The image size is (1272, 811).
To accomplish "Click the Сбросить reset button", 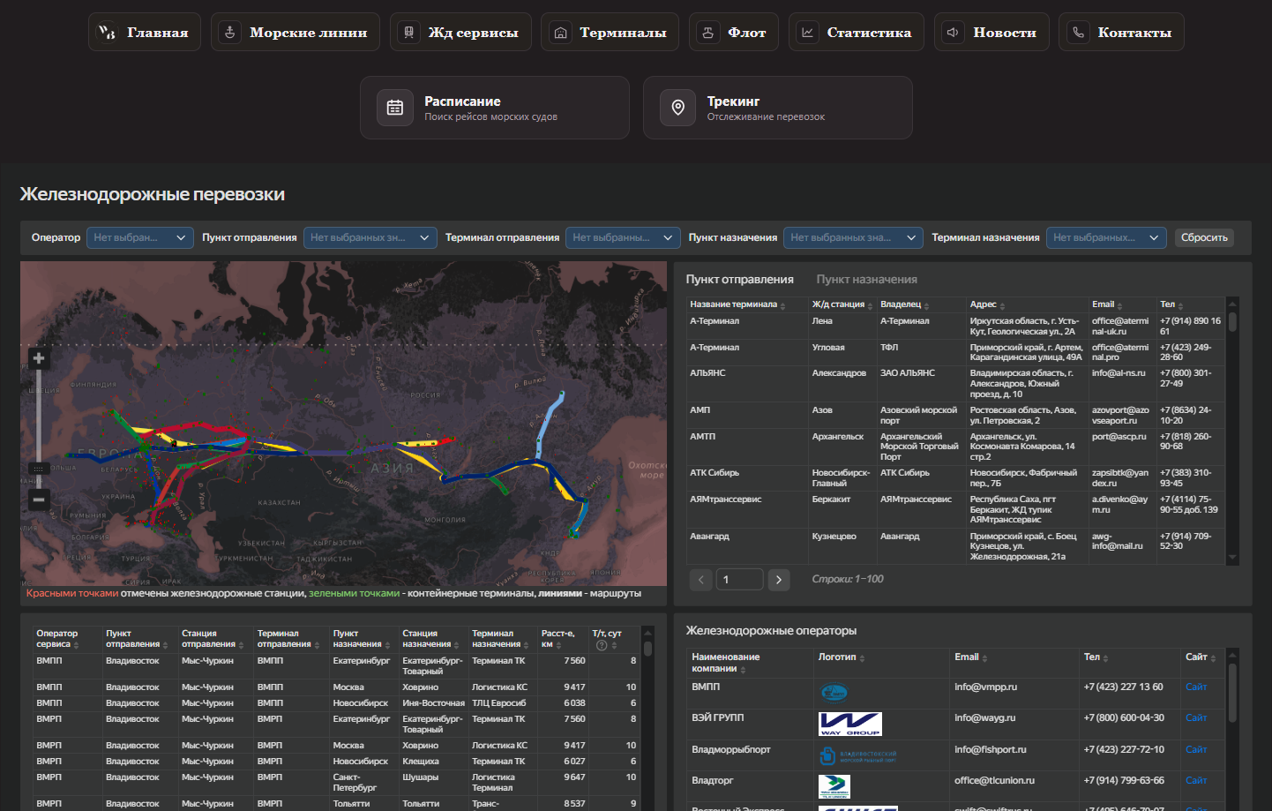I will (1204, 237).
